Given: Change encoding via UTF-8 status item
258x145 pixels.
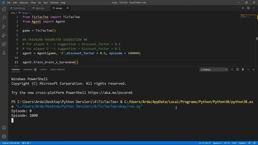Looking at the screenshot, I should pyautogui.click(x=227, y=143).
